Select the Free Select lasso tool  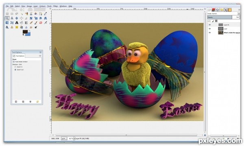pyautogui.click(x=17, y=14)
